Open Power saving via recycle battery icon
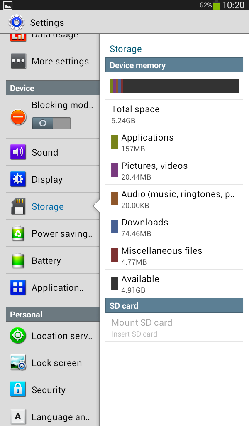Screen dimensions: 249x426 coord(18,233)
